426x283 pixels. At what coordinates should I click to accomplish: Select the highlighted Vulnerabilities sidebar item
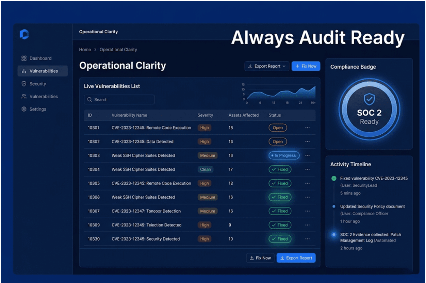click(x=43, y=71)
